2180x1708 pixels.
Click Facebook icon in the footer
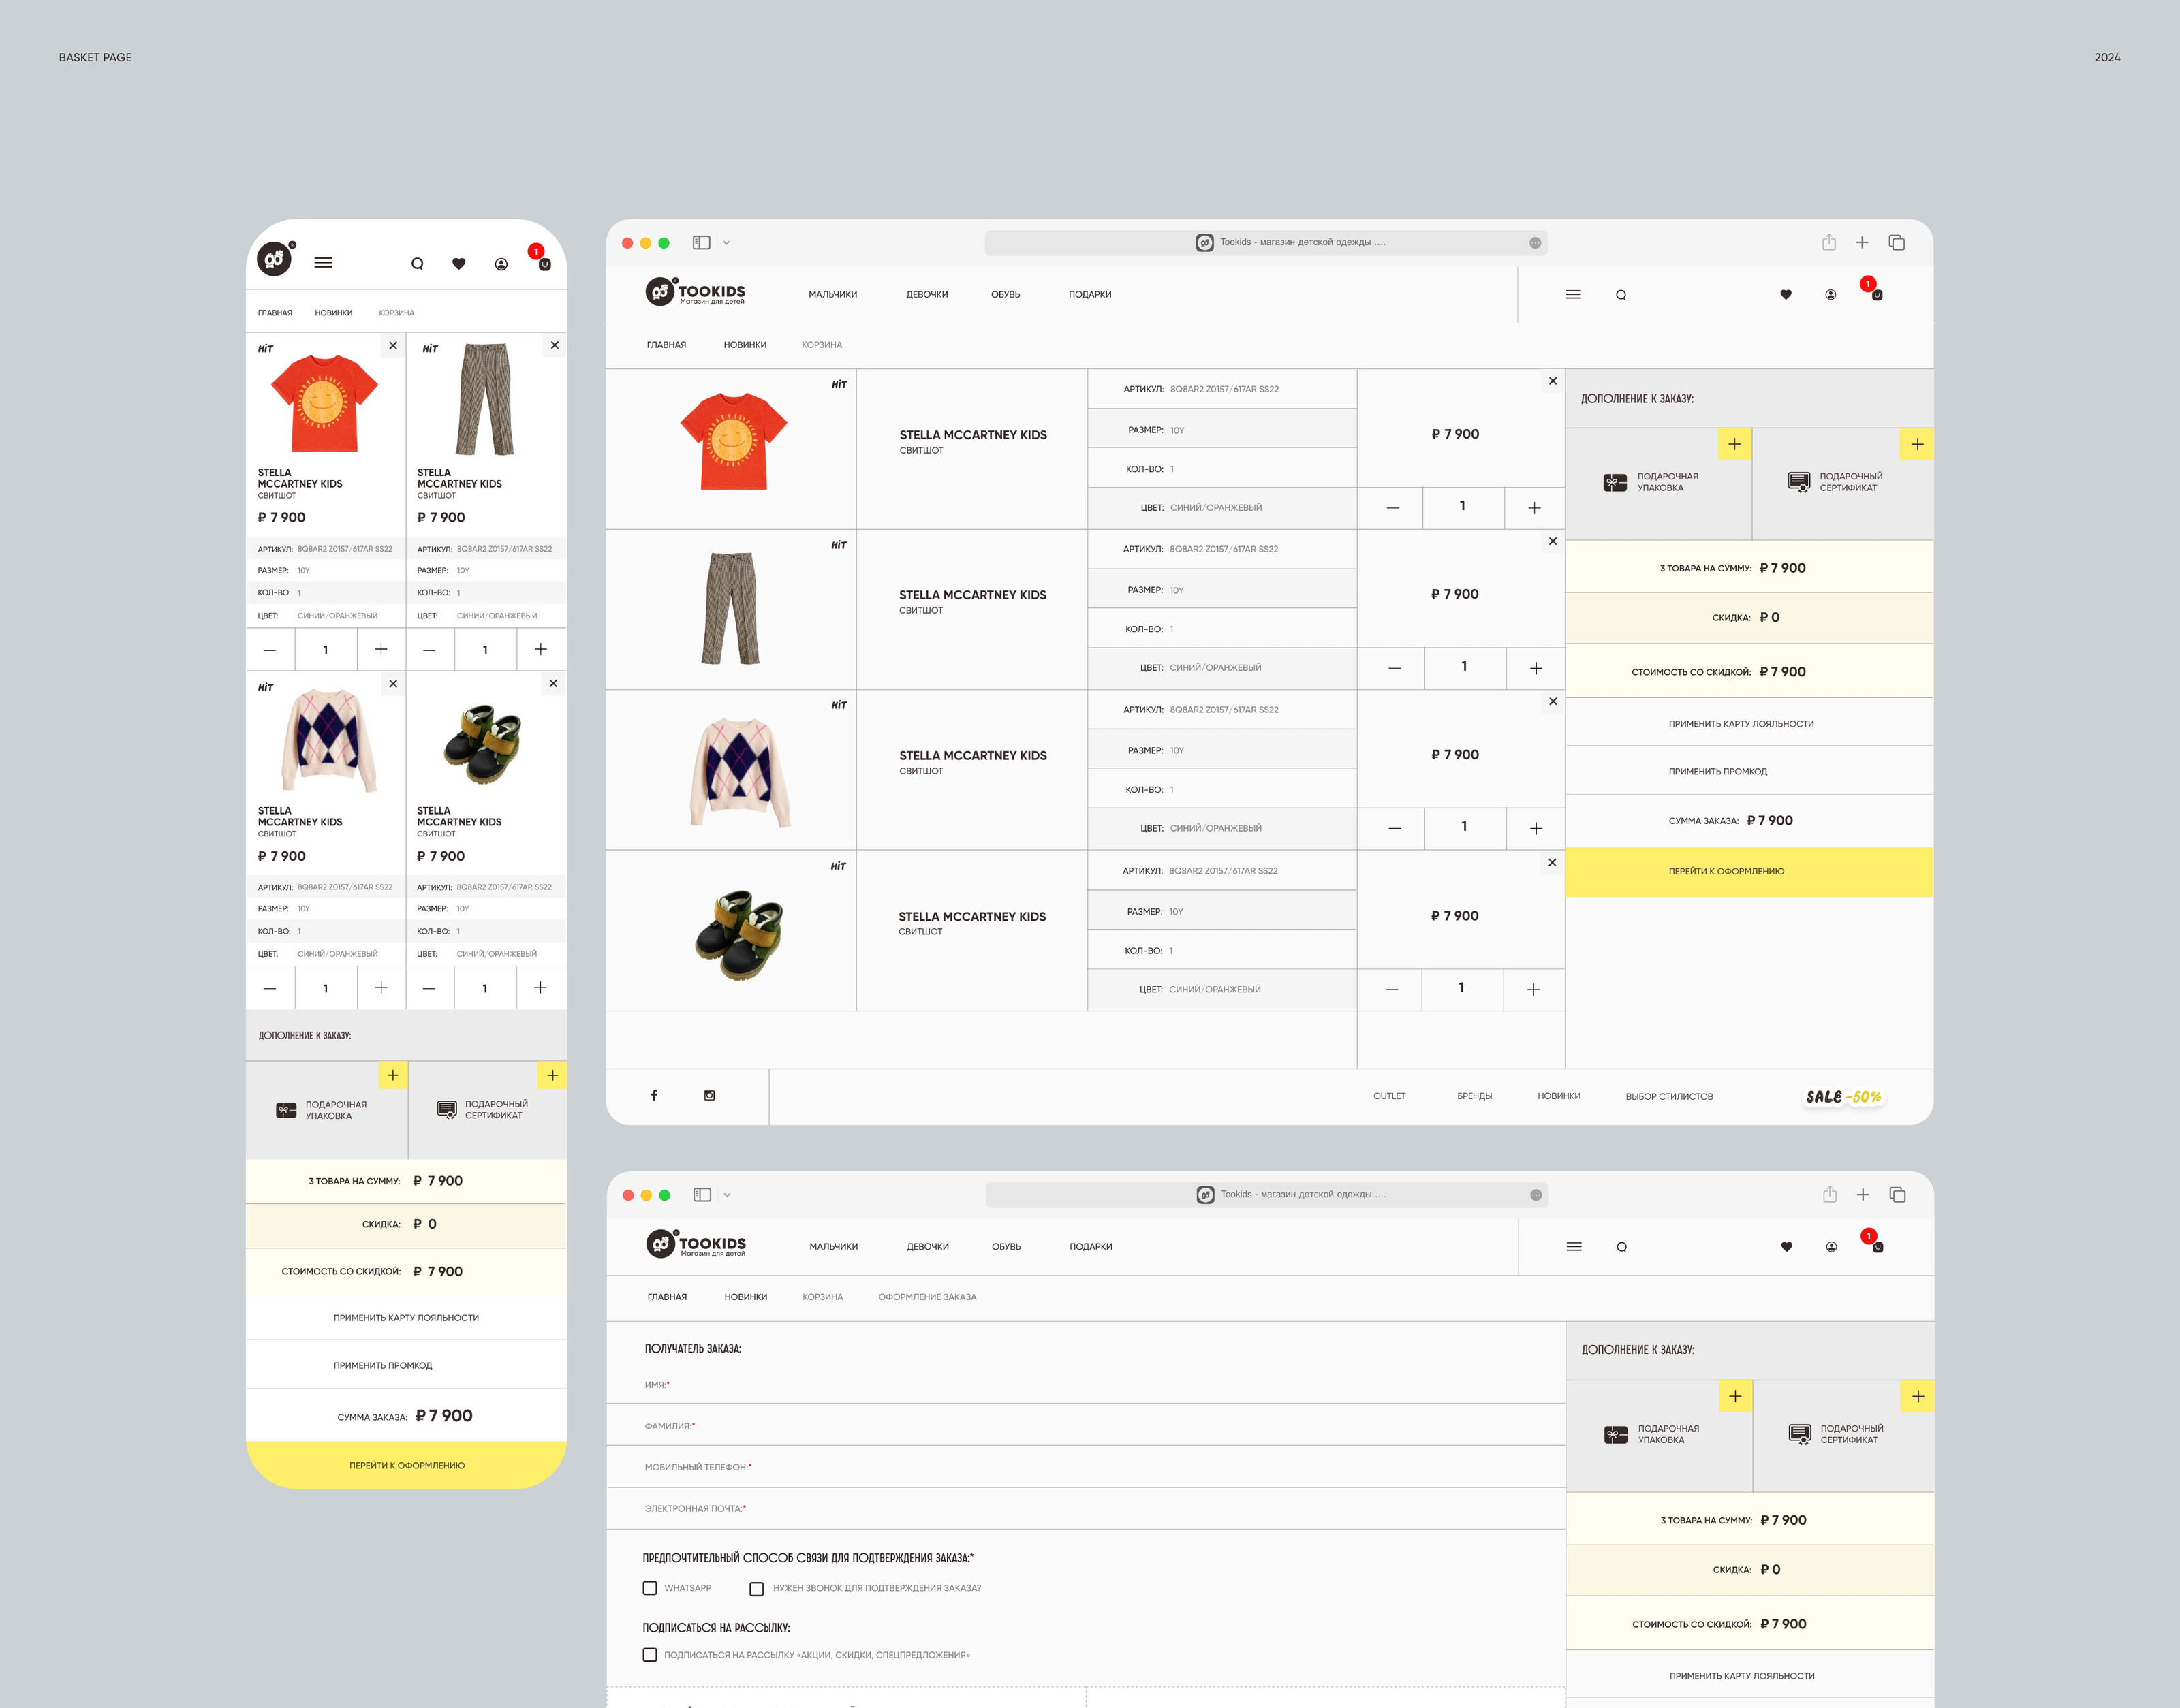tap(654, 1096)
